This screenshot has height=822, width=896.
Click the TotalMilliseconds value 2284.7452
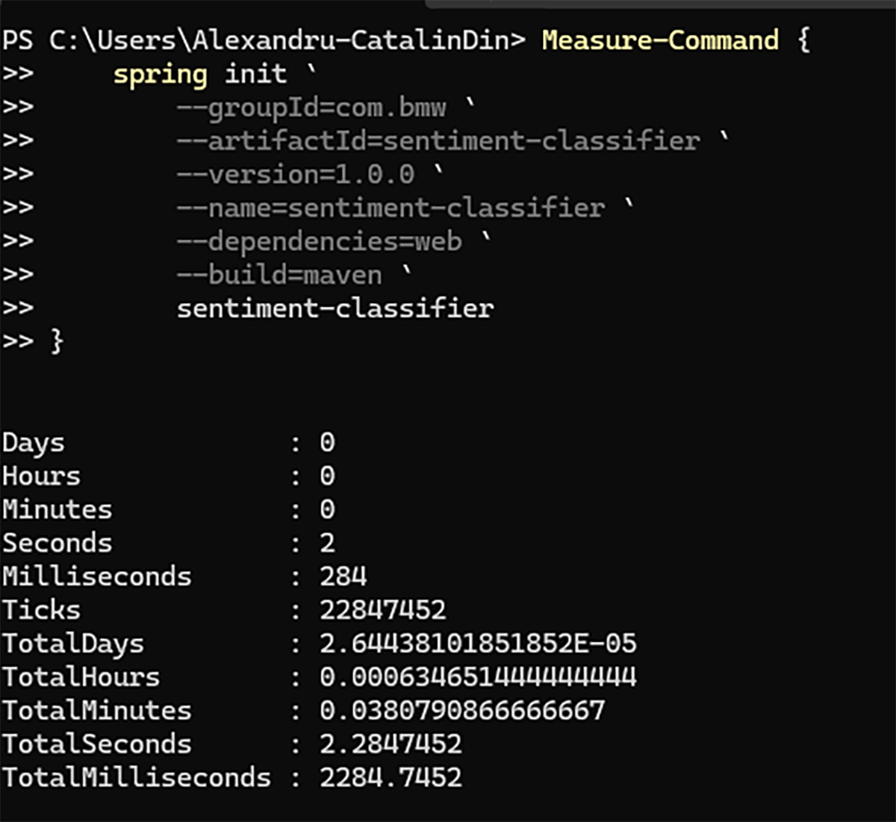391,778
